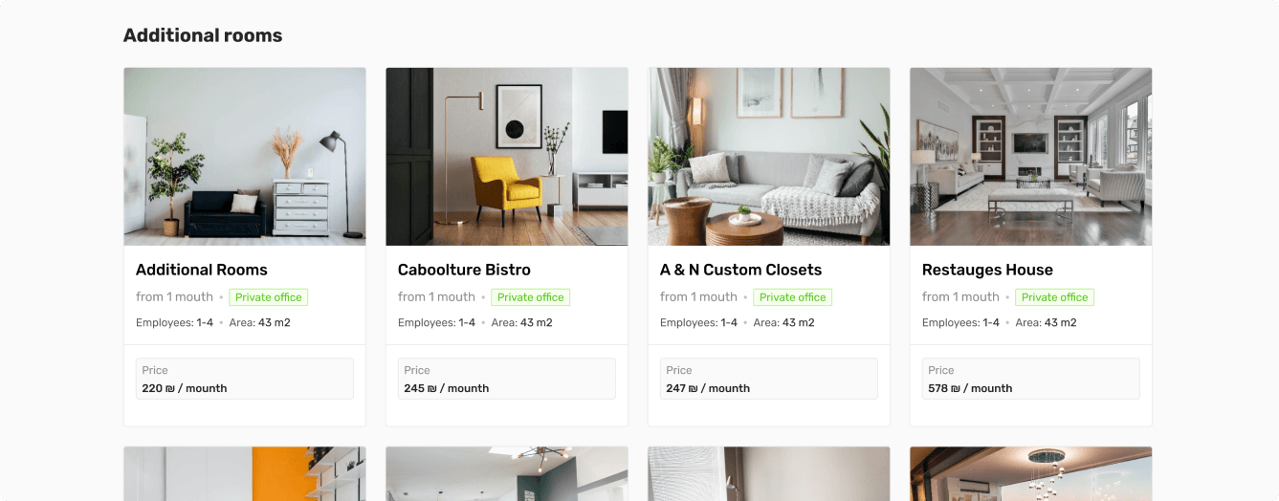
Task: Open the second-row card with orange wall
Action: 245,473
